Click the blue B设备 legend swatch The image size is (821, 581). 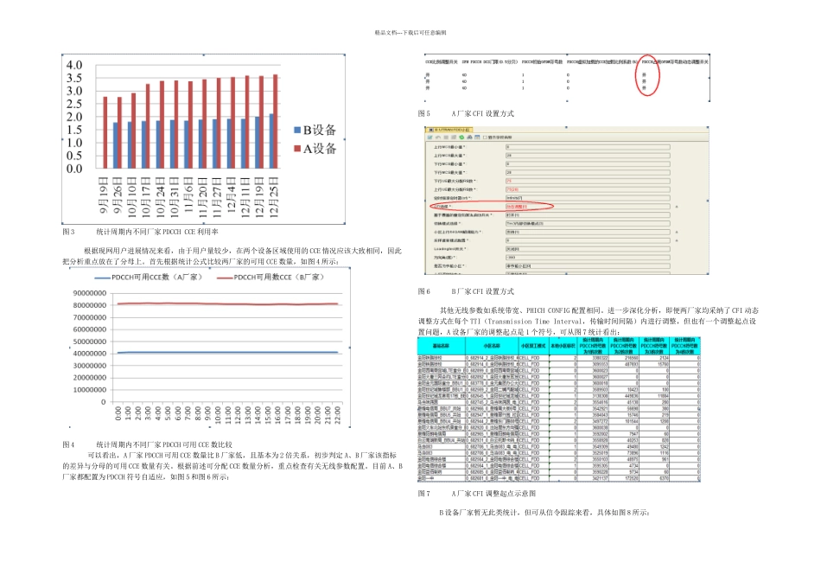point(297,130)
